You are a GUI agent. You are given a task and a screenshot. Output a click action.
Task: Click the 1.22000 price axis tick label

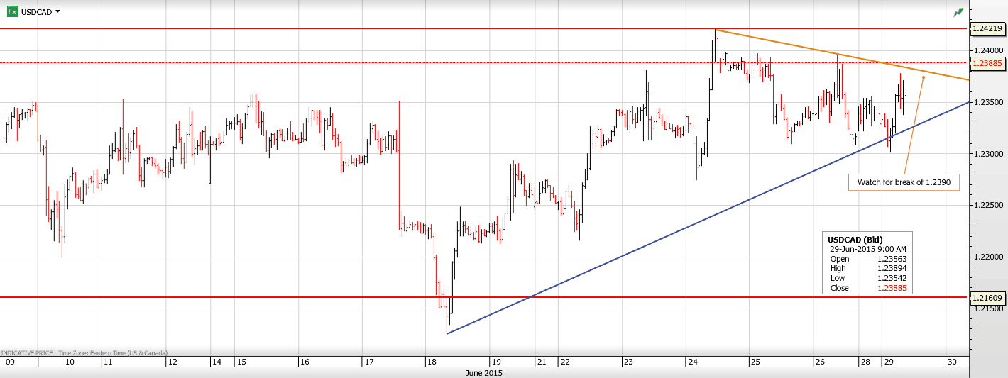coord(990,257)
